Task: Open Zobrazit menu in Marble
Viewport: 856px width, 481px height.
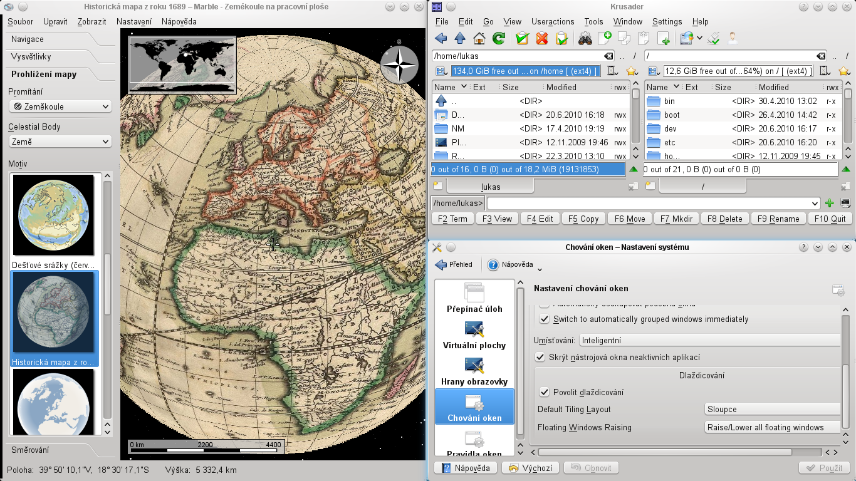Action: click(x=92, y=21)
